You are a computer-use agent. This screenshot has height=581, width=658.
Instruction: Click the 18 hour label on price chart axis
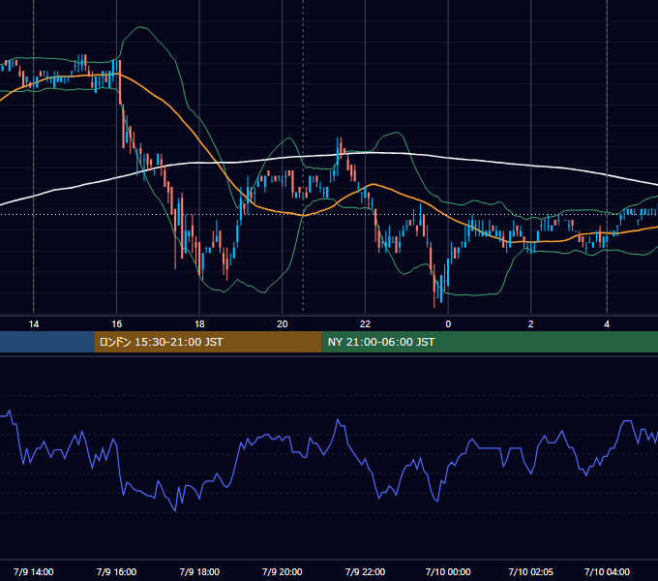point(199,324)
